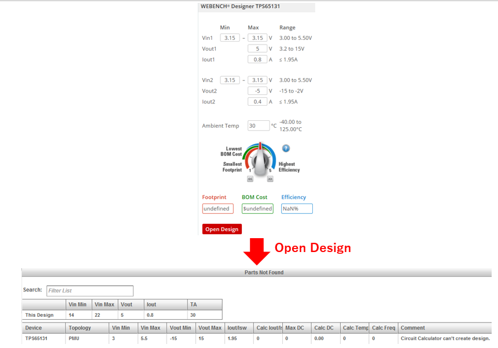Click the Vin2 Min input field

point(230,80)
